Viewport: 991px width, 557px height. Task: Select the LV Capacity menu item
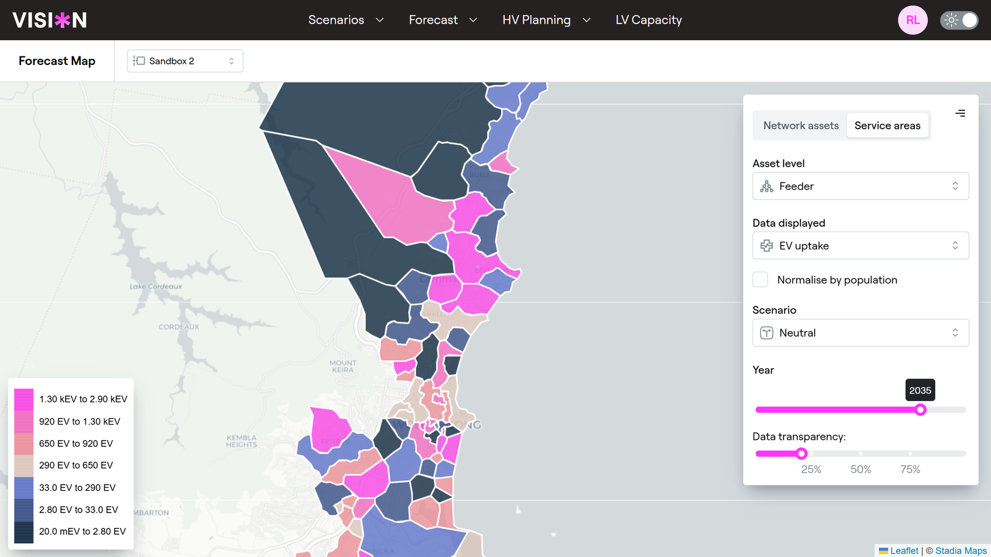click(x=648, y=20)
